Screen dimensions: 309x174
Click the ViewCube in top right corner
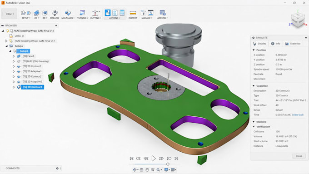coord(298,21)
